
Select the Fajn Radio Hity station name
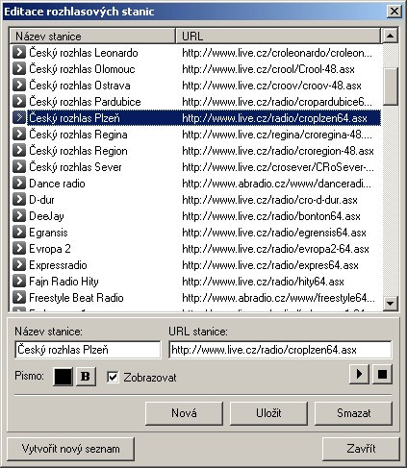click(x=64, y=282)
